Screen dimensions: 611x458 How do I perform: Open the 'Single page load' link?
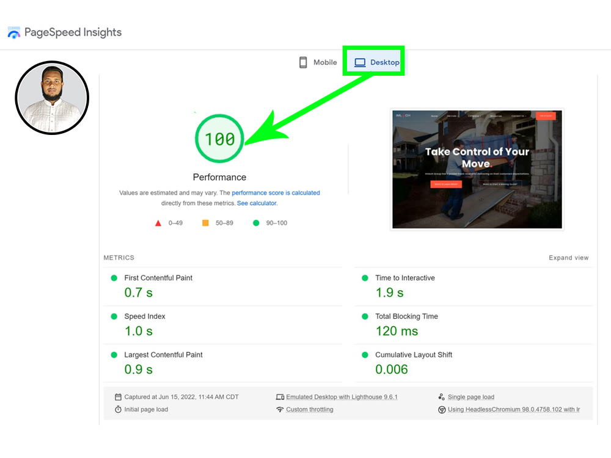coord(470,397)
